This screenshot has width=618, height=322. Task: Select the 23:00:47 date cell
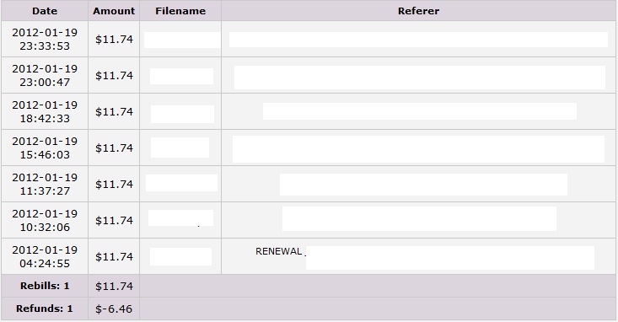pos(45,75)
